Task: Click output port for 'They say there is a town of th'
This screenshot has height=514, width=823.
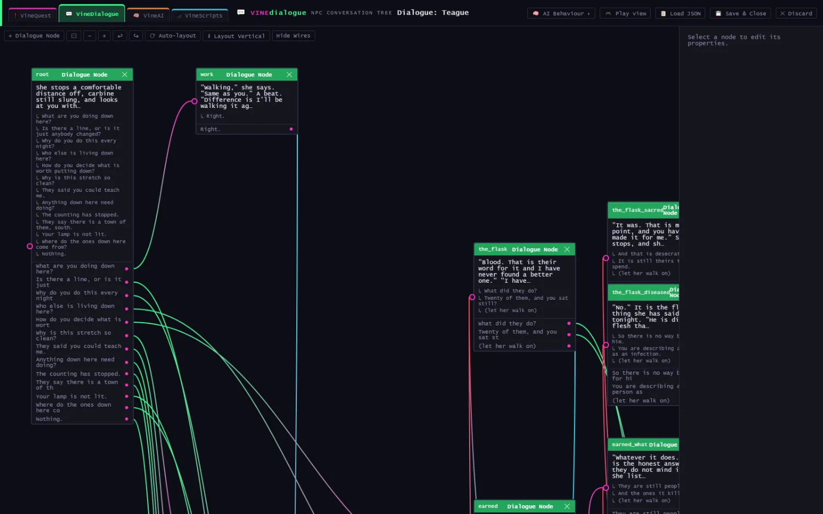Action: pyautogui.click(x=126, y=385)
